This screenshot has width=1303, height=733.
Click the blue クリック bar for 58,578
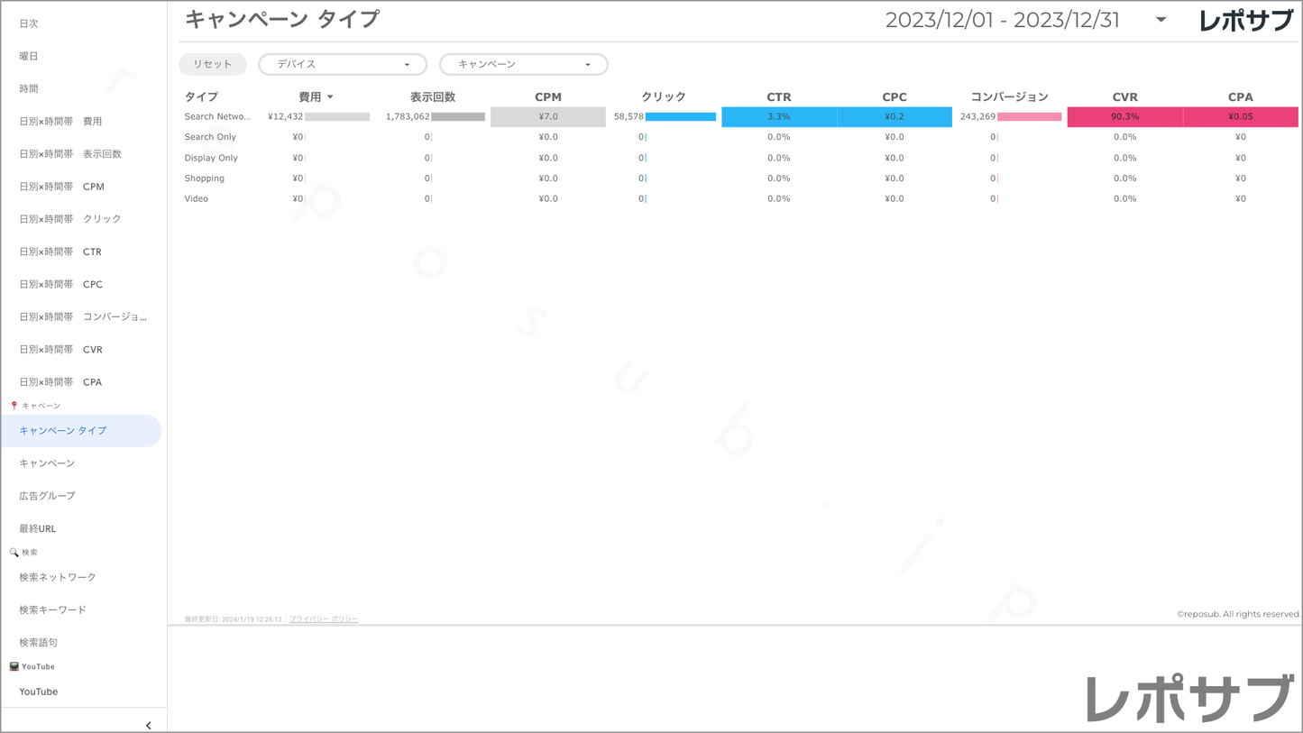coord(680,117)
